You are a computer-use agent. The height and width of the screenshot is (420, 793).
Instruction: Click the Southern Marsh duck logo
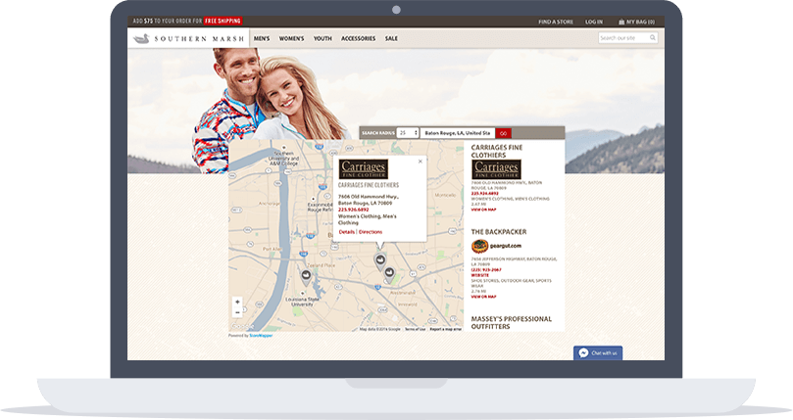point(142,38)
